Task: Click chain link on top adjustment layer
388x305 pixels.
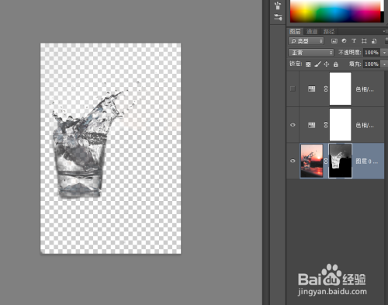Action: [326, 88]
